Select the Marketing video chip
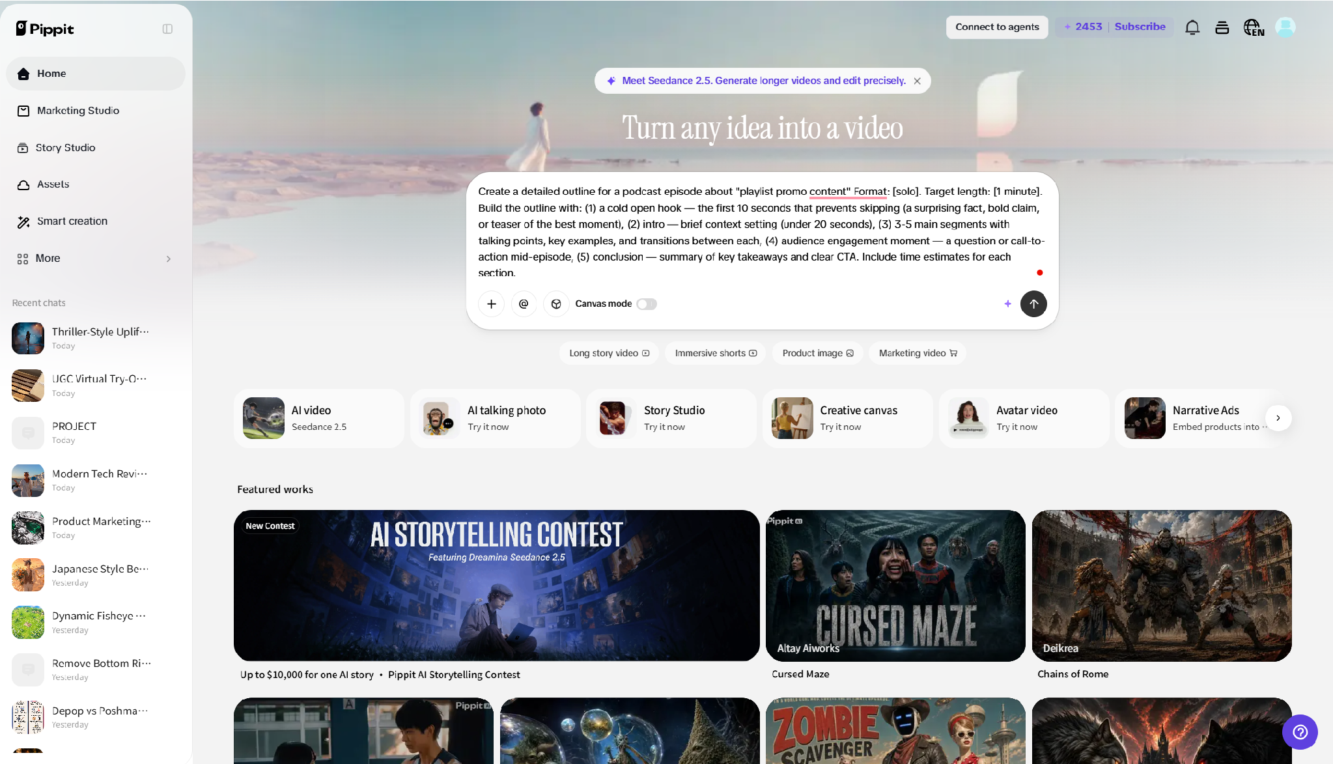The width and height of the screenshot is (1333, 764). [x=917, y=353]
